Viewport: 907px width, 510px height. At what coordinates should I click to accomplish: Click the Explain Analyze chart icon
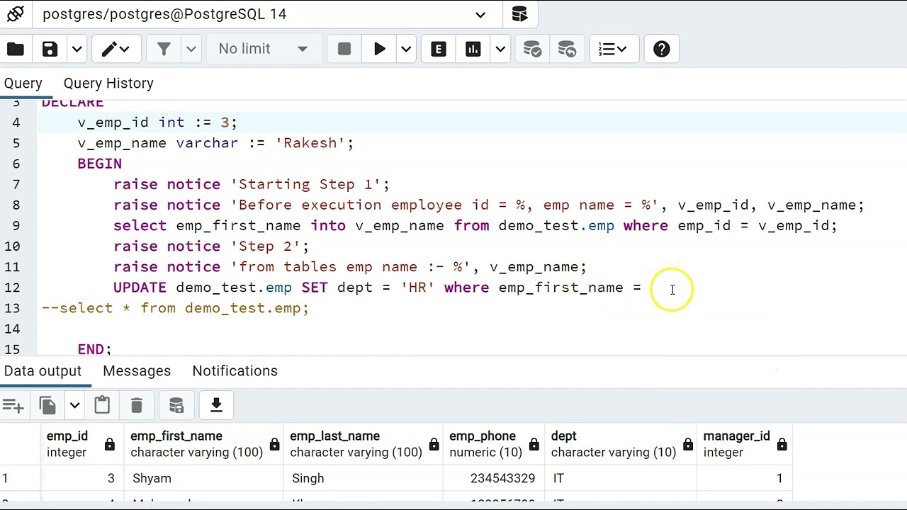point(473,49)
